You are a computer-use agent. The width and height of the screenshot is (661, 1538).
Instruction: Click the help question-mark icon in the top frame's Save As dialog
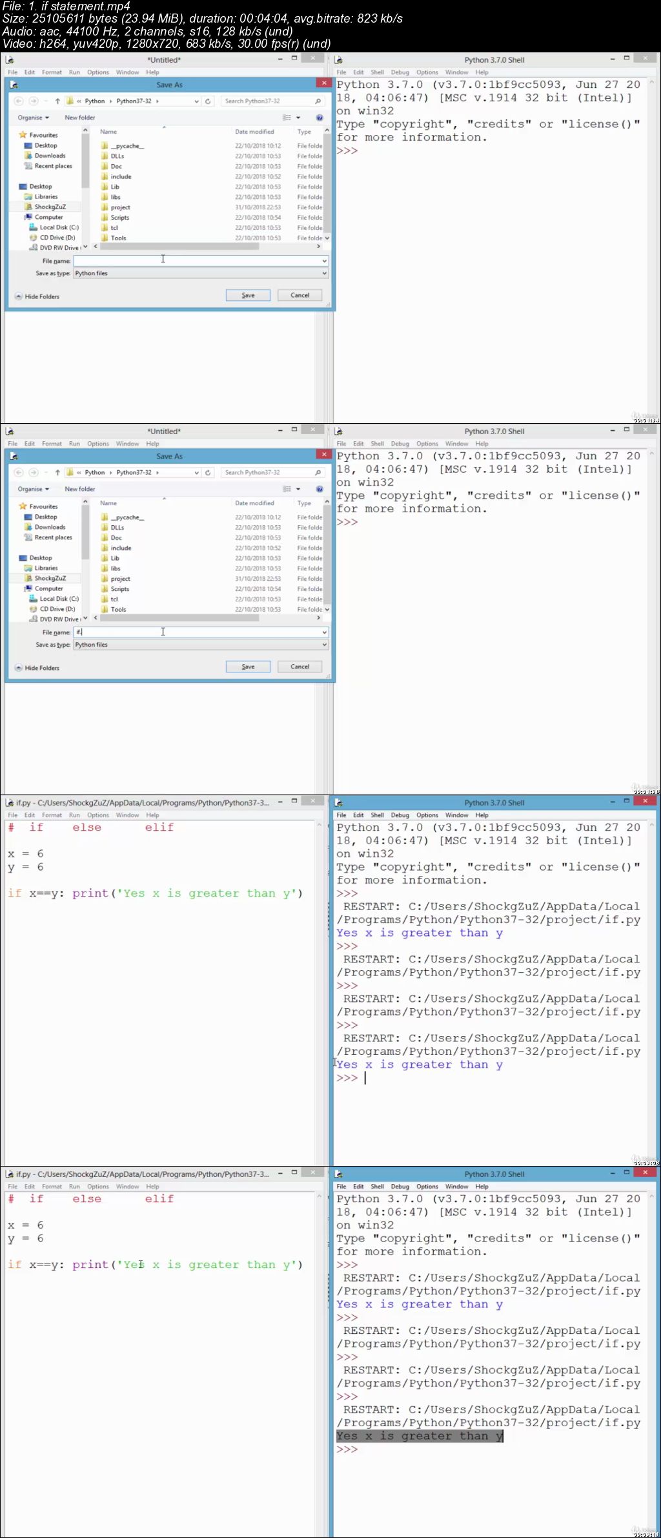click(320, 118)
